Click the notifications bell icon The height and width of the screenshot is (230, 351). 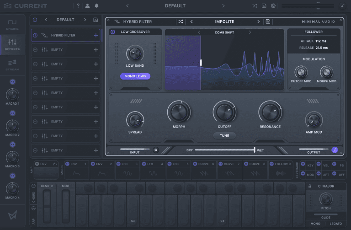coord(96,6)
